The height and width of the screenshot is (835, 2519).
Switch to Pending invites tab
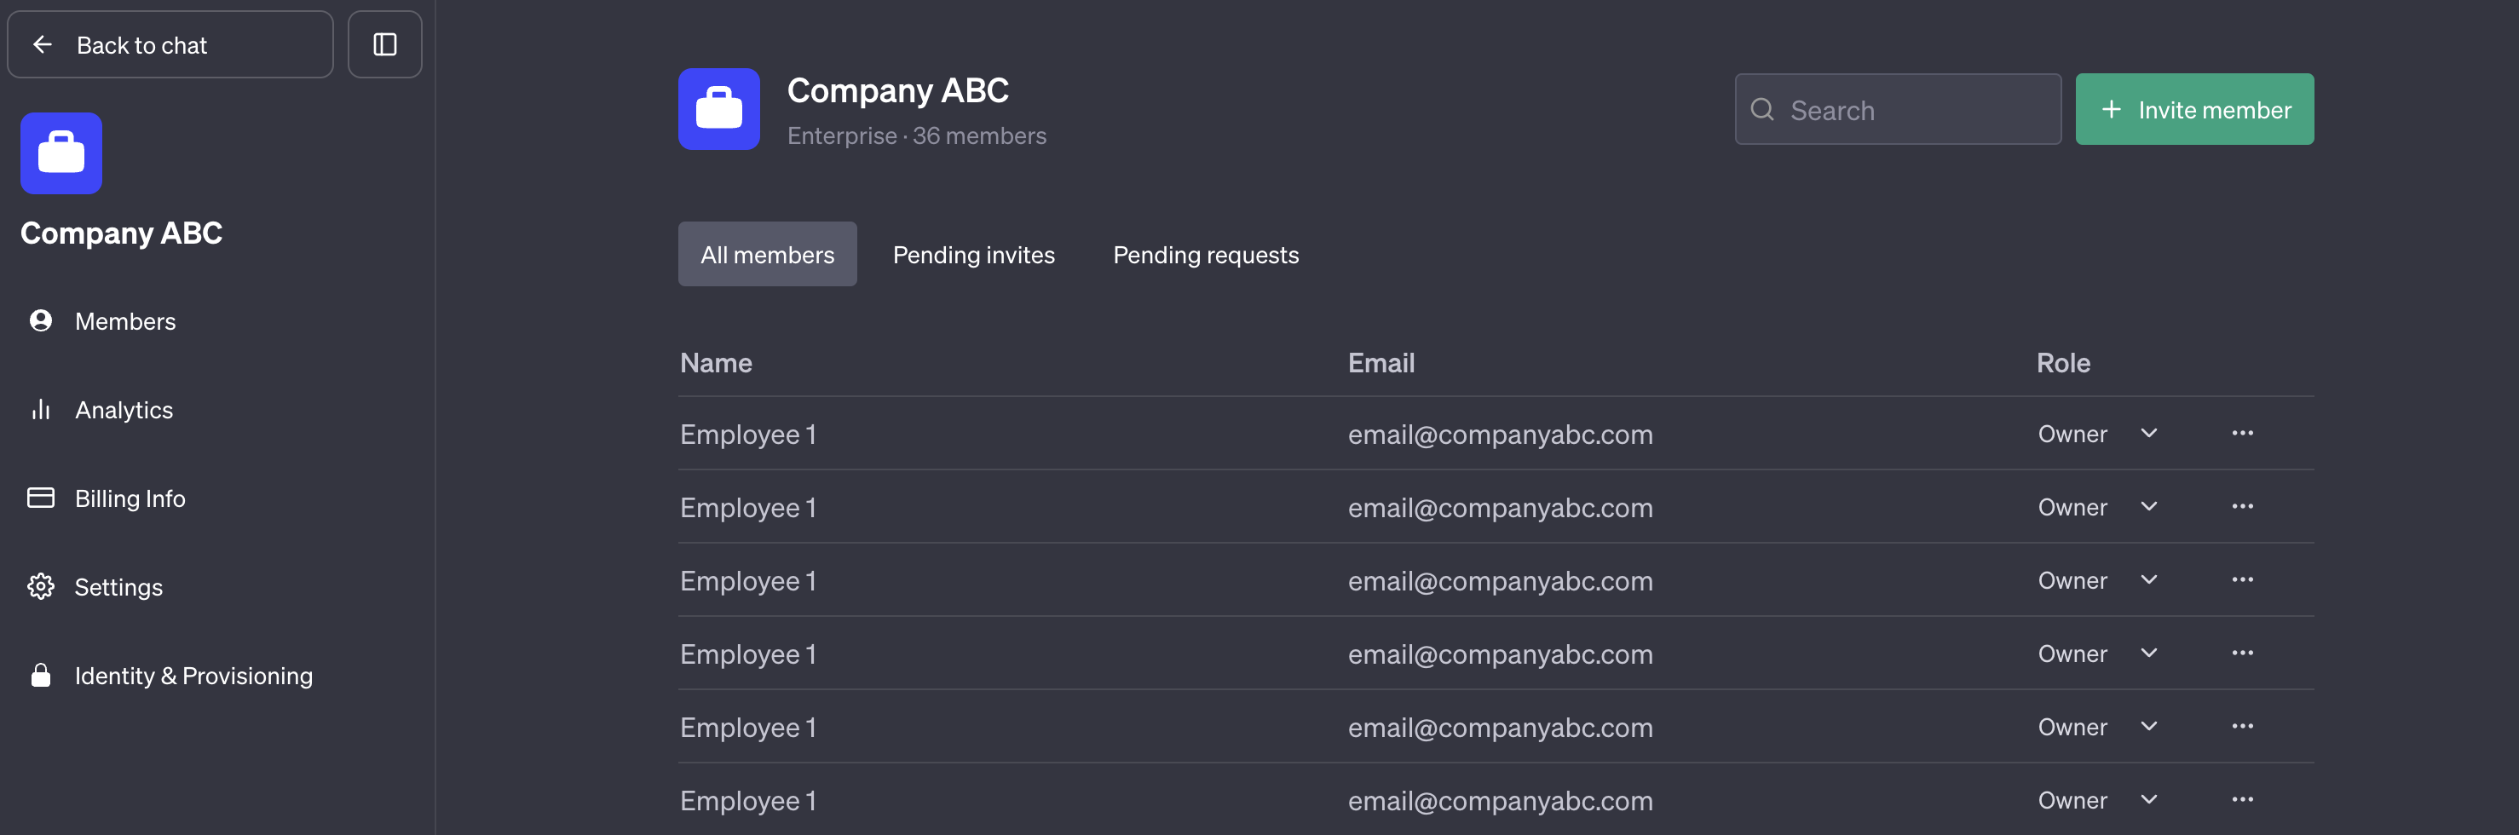pyautogui.click(x=973, y=254)
